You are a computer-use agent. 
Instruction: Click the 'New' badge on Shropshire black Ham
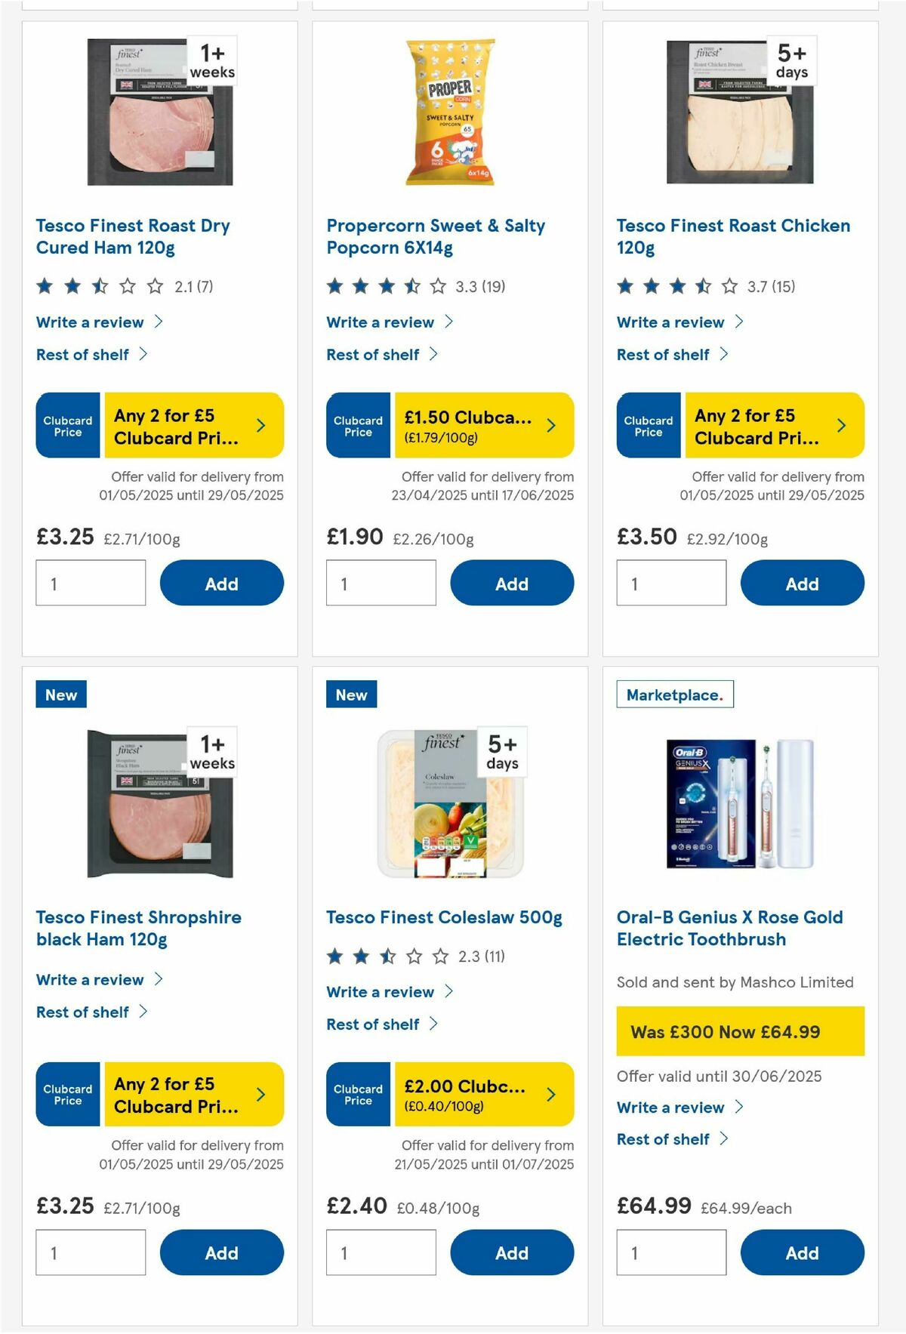tap(60, 695)
